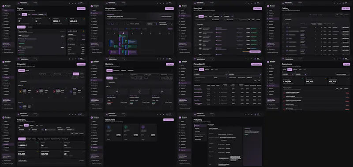This screenshot has width=353, height=167.
Task: Click the 1.186,00 € card in Οικονομικά
Action: click(x=293, y=82)
